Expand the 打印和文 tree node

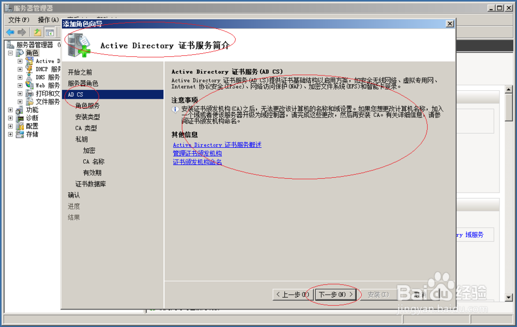tap(20, 94)
